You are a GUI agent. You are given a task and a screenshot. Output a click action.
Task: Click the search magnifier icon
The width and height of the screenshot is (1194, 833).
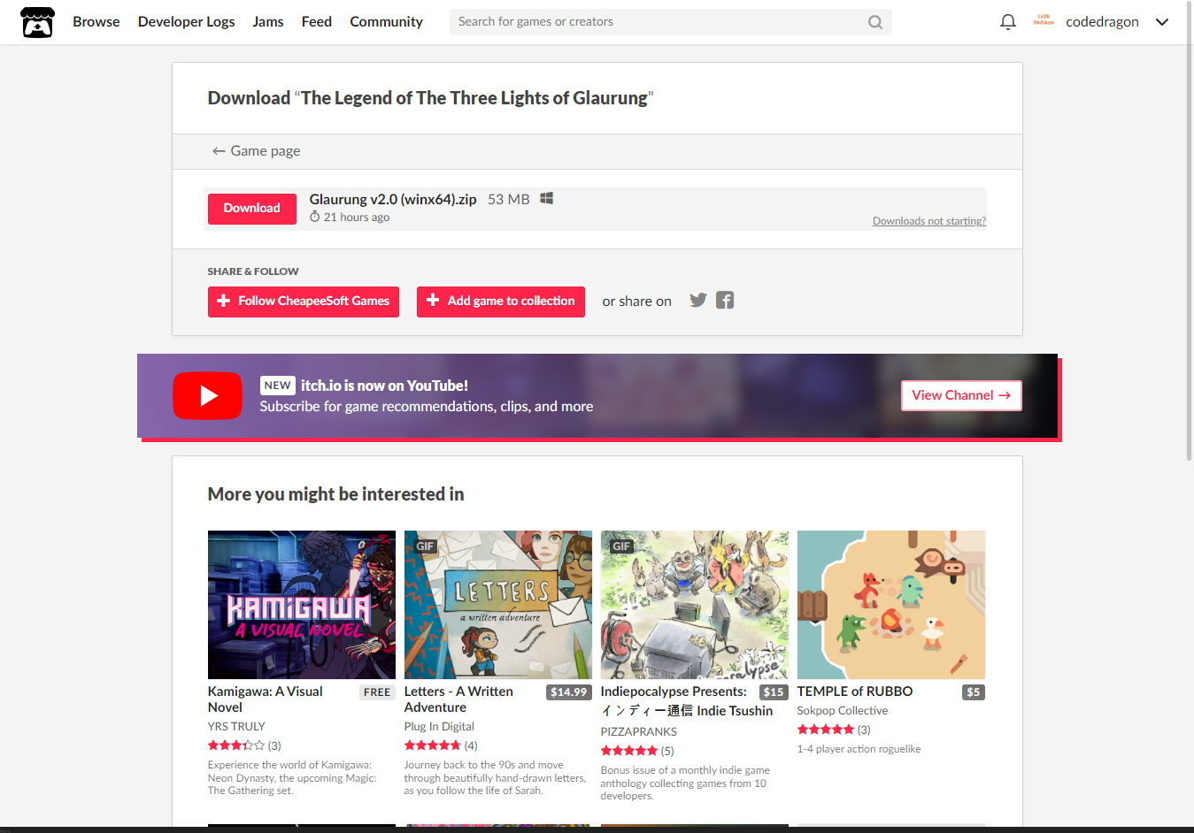click(x=874, y=22)
